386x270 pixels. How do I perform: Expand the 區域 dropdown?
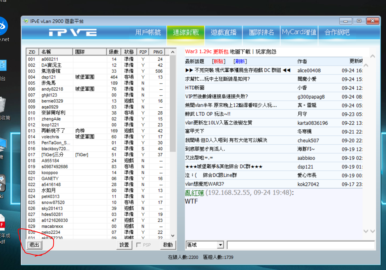point(220,245)
